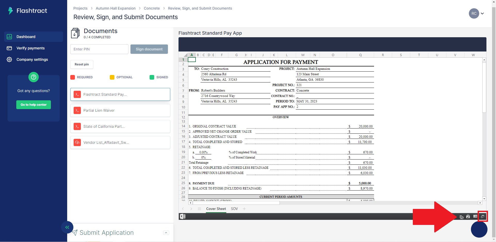This screenshot has width=496, height=242.
Task: Click the page layout view icon
Action: [x=475, y=216]
